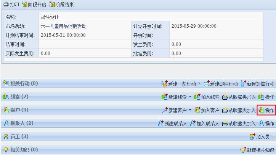
Task: Click 加入线索 to add a lead
Action: point(207,97)
